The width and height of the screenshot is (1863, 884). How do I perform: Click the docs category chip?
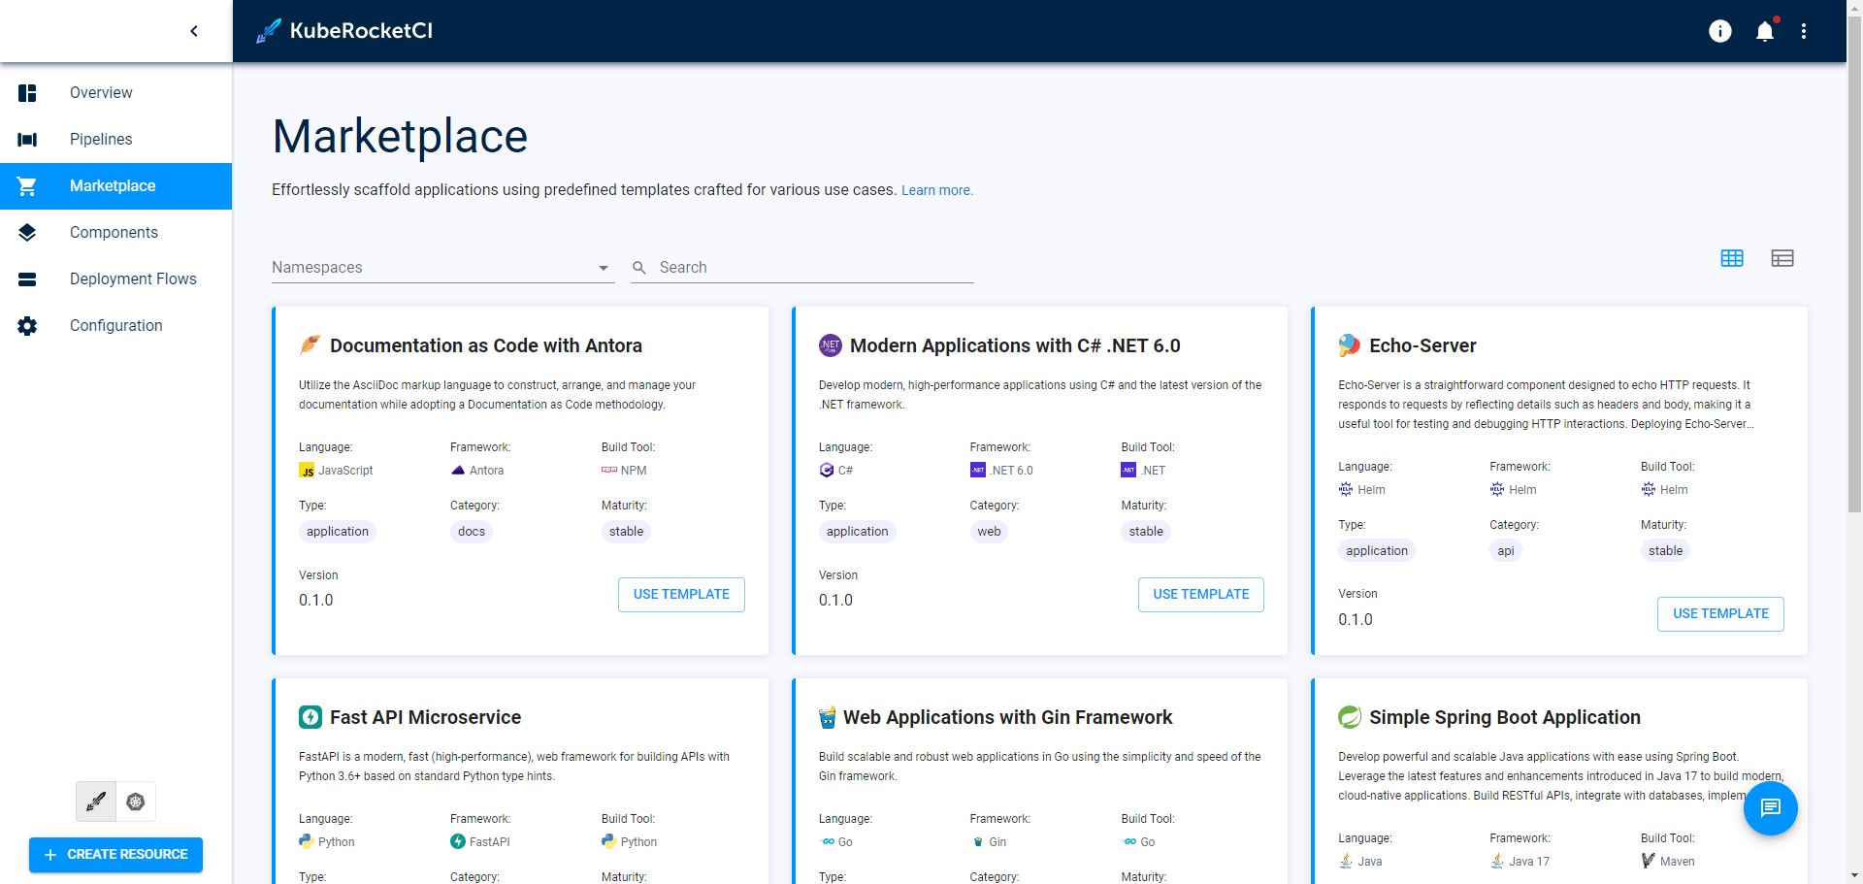[472, 532]
